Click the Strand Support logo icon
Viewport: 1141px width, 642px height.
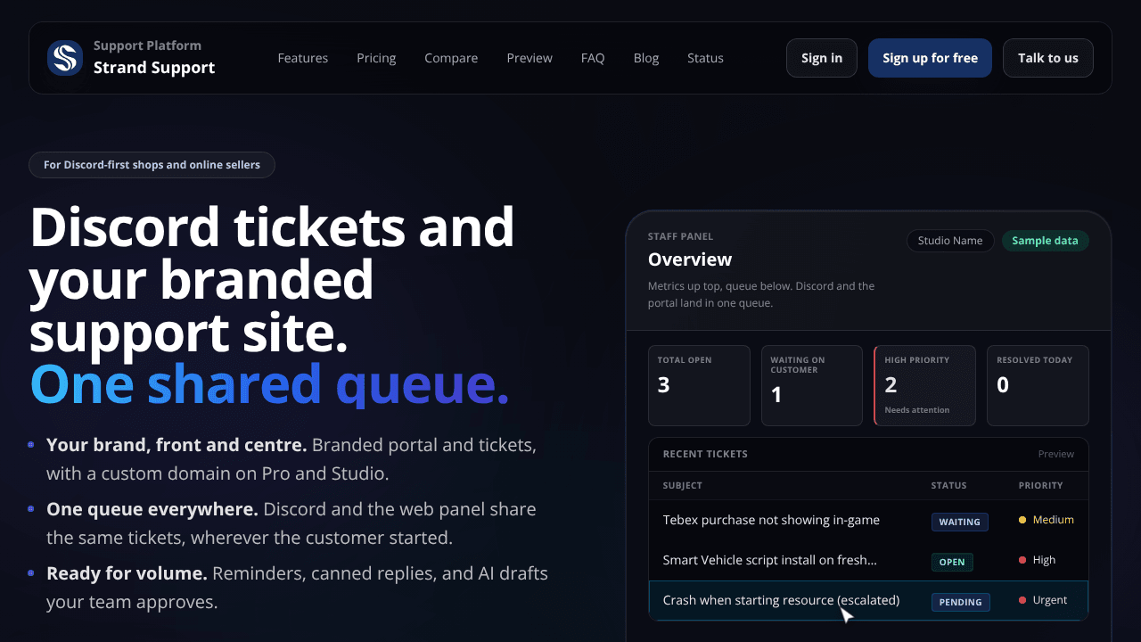[65, 58]
